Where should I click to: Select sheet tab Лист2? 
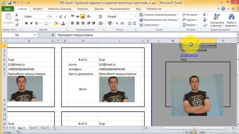(x=33, y=128)
